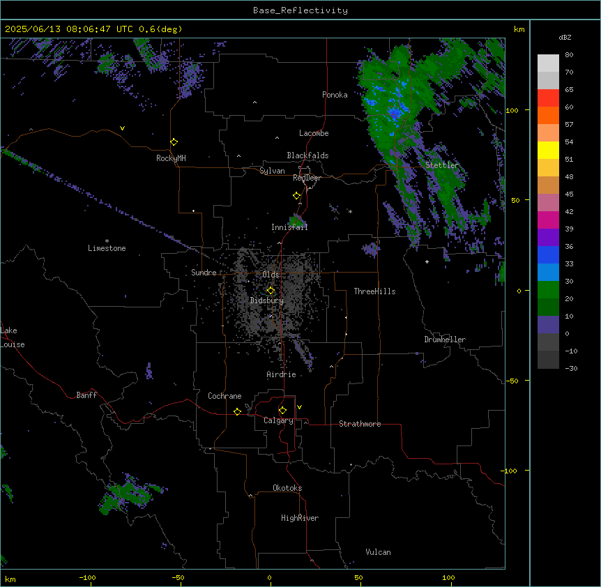
Task: Click the Airdrie city label
Action: [x=281, y=374]
